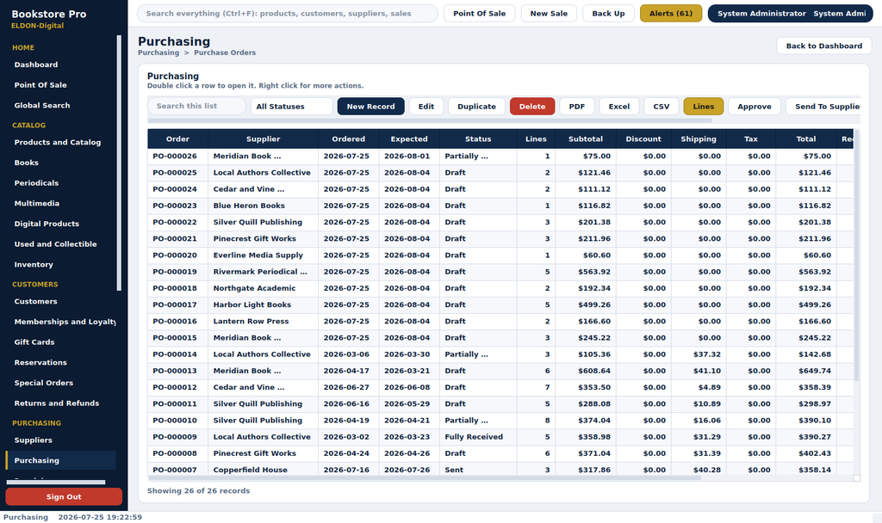882x523 pixels.
Task: Select order row PO-000026
Action: coord(500,157)
